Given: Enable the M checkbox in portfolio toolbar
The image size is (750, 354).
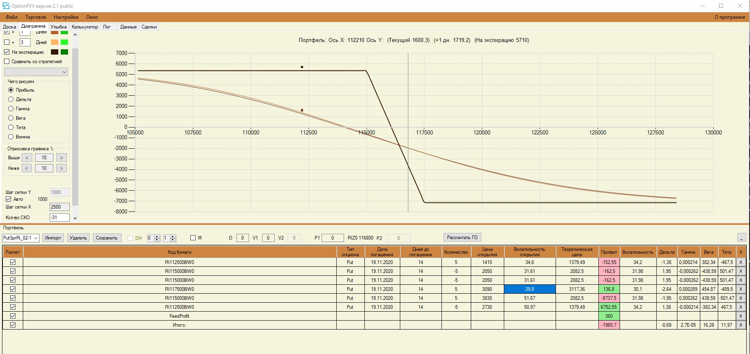Looking at the screenshot, I should coord(193,238).
